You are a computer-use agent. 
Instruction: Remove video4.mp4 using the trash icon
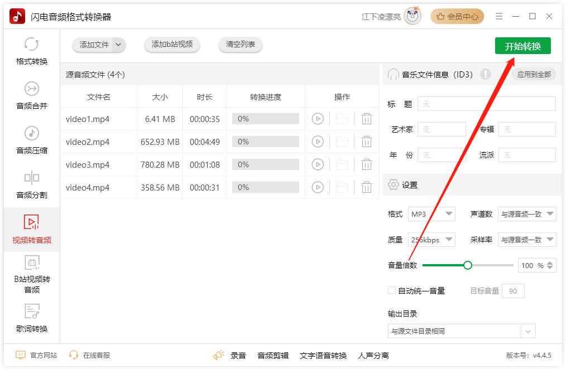click(366, 187)
